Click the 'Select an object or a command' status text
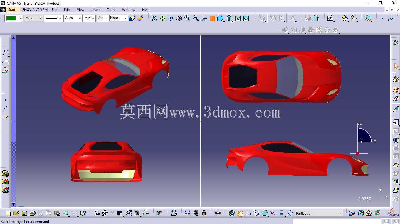The height and width of the screenshot is (224, 400). 25,222
